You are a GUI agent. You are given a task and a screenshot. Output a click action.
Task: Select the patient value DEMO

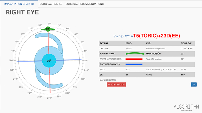(x=128, y=43)
